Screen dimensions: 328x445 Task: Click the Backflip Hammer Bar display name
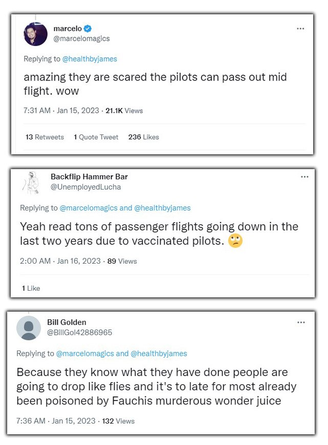[89, 177]
